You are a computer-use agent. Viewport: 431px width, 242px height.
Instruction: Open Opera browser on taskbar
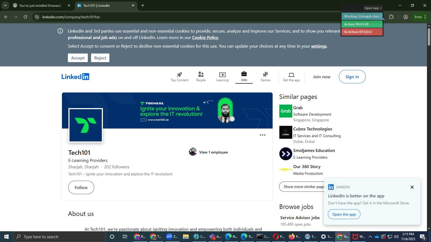pyautogui.click(x=279, y=237)
